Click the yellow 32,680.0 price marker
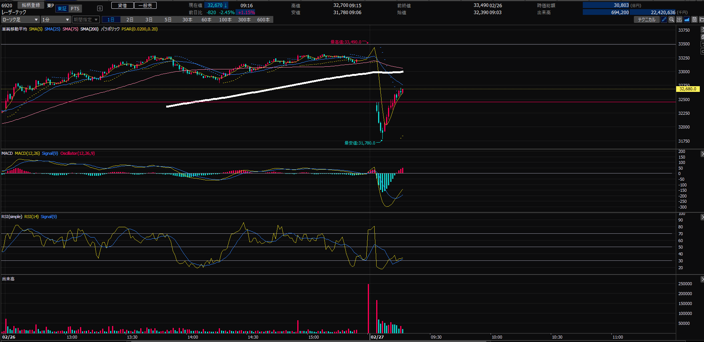 click(x=688, y=89)
